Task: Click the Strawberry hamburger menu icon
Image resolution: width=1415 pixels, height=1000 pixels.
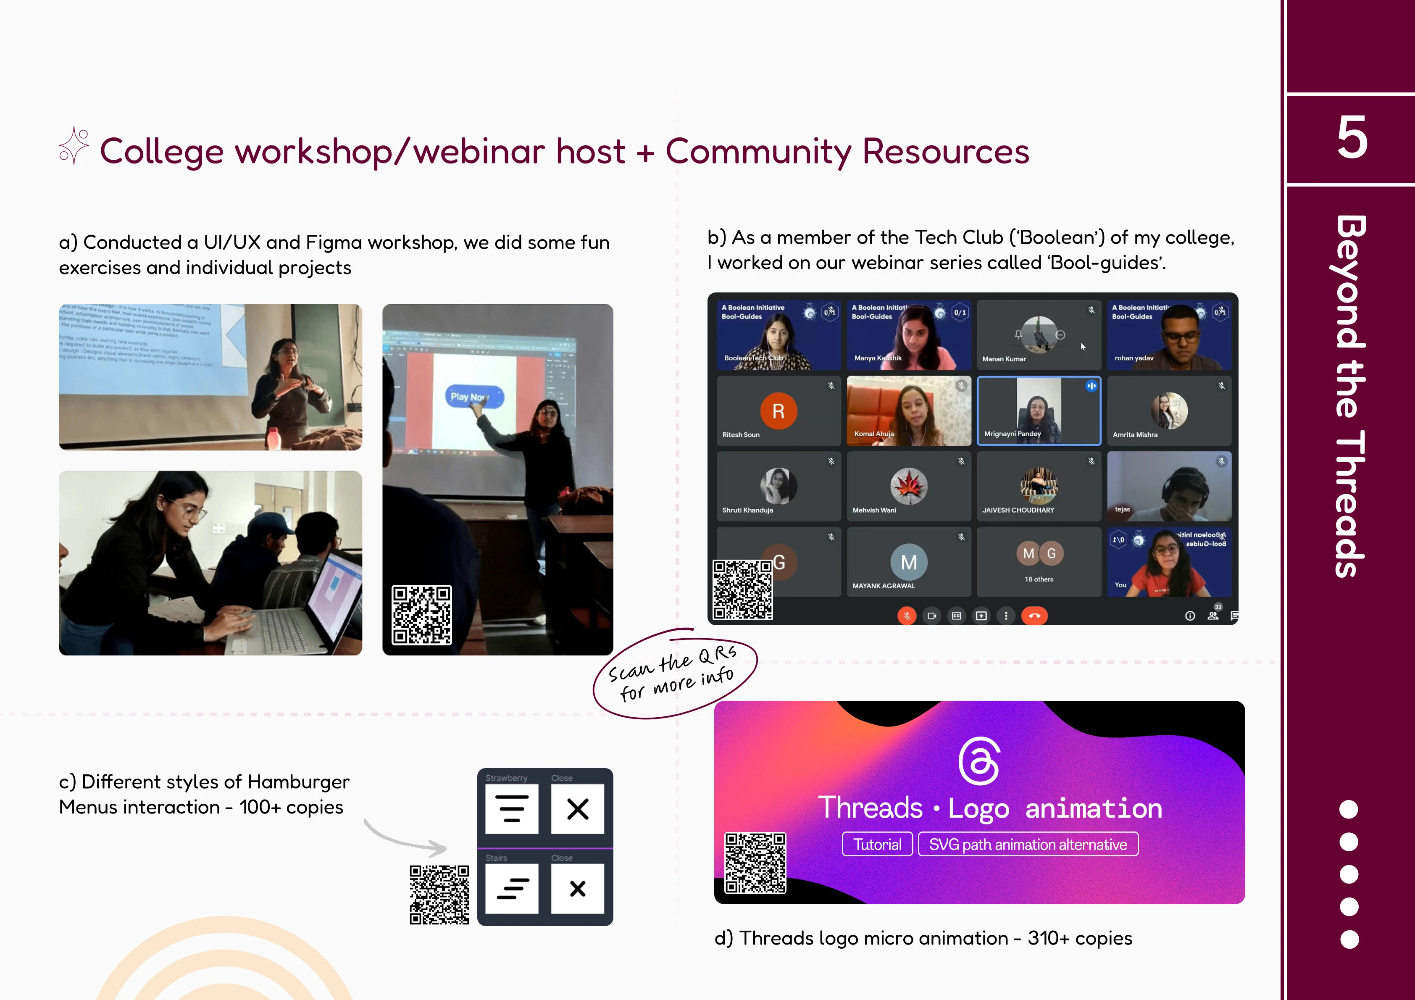Action: [512, 809]
